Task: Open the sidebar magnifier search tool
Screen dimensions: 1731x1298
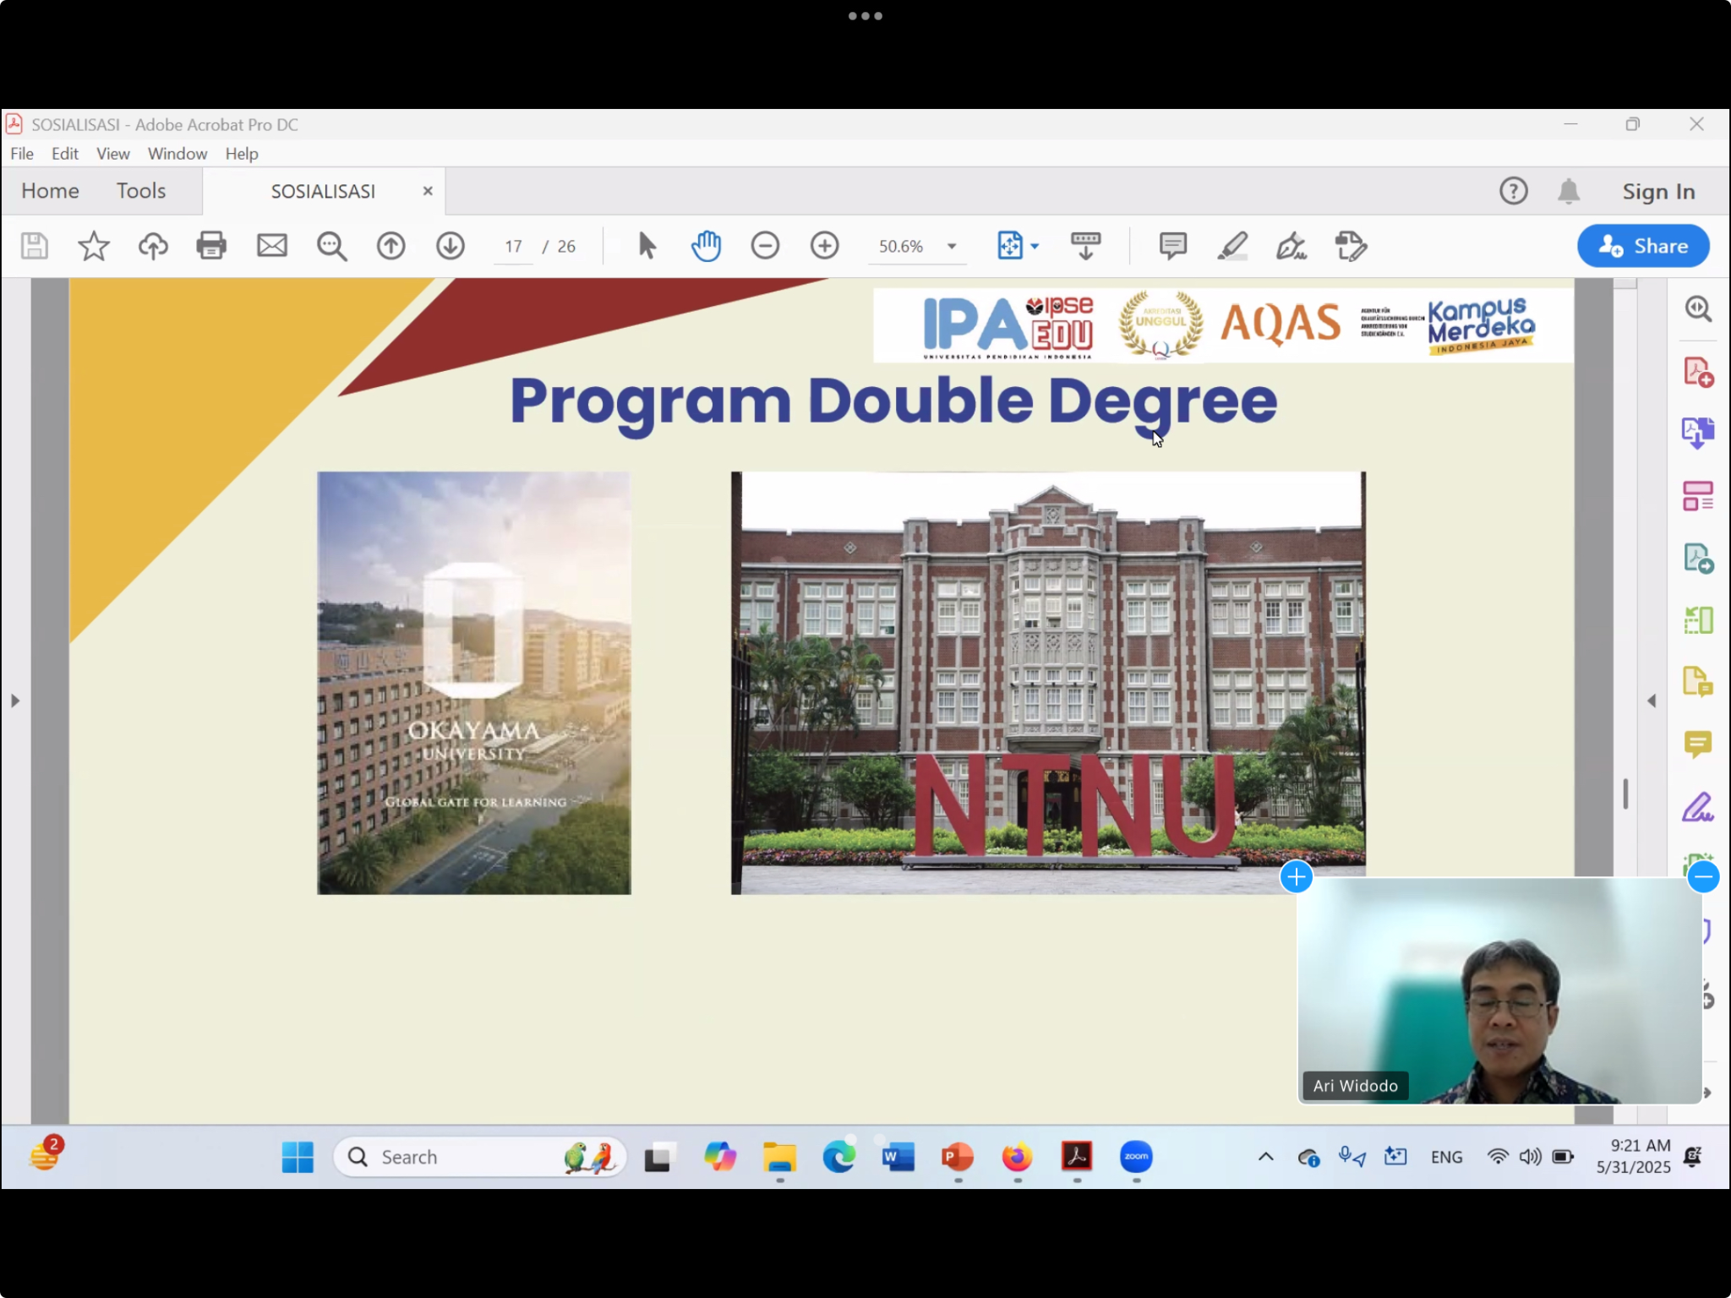Action: tap(1698, 308)
